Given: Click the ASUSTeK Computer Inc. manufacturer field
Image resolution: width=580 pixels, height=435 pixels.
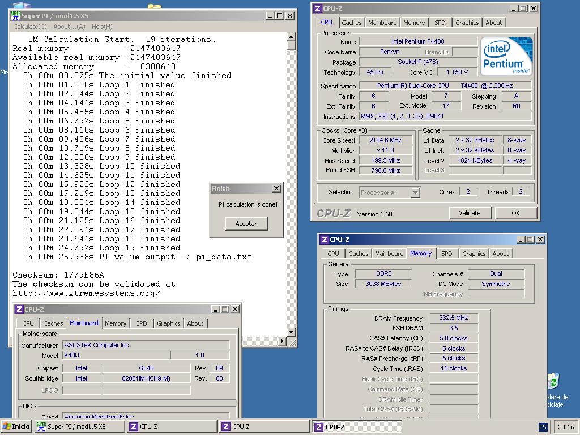Looking at the screenshot, I should tap(146, 345).
